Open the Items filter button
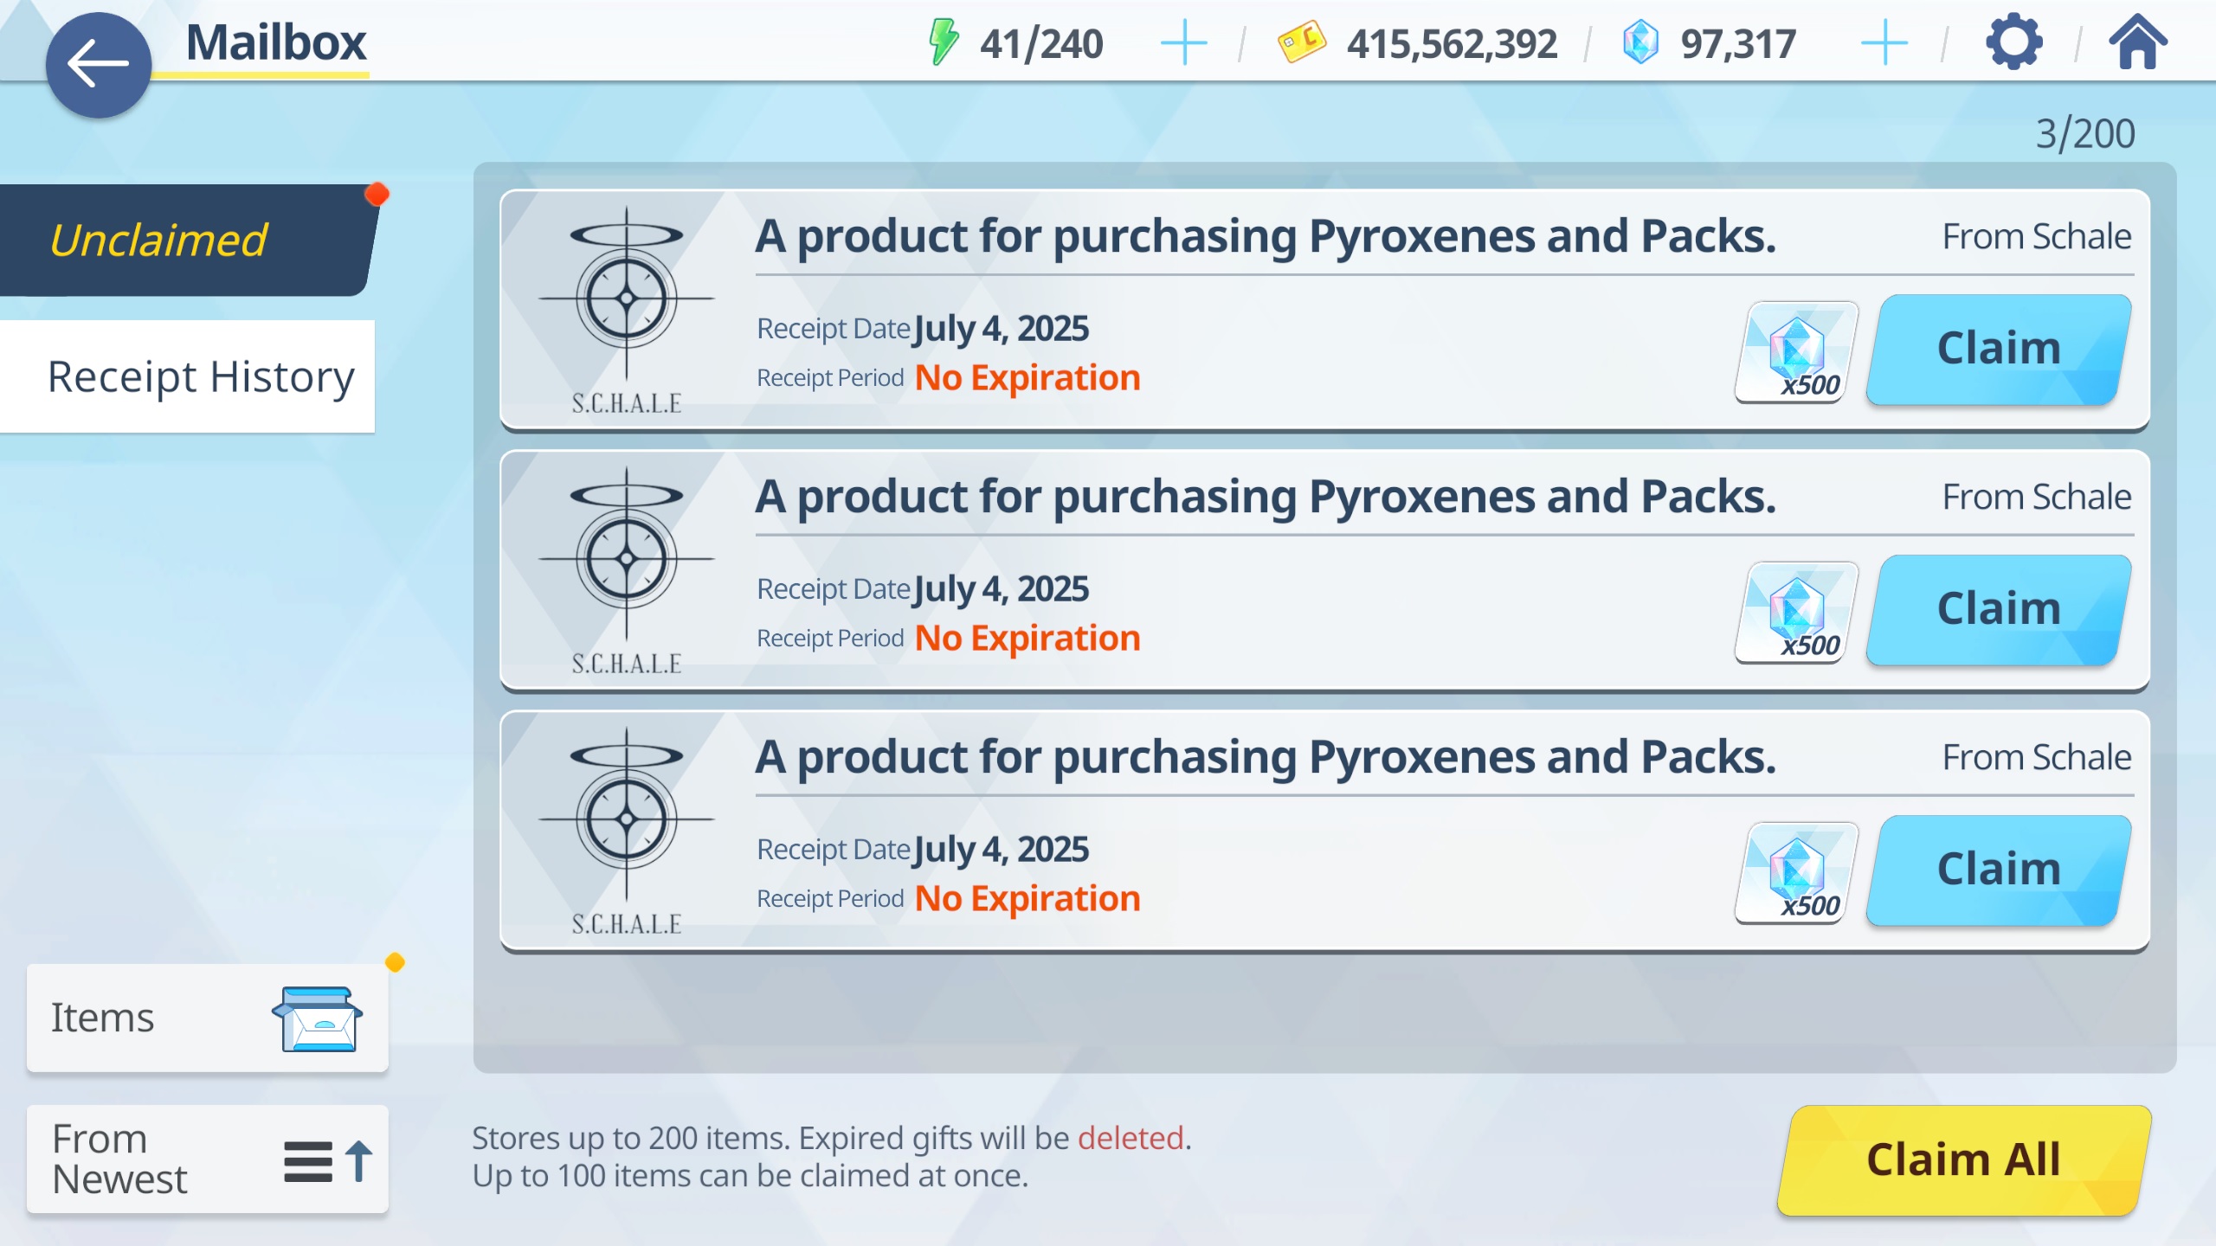The image size is (2216, 1246). [208, 1018]
